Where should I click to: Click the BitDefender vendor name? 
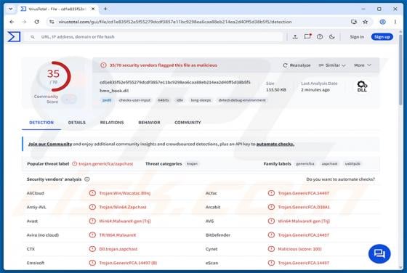pos(218,235)
